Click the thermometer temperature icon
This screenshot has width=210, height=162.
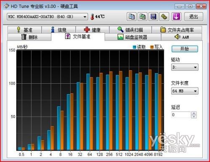pyautogui.click(x=92, y=17)
